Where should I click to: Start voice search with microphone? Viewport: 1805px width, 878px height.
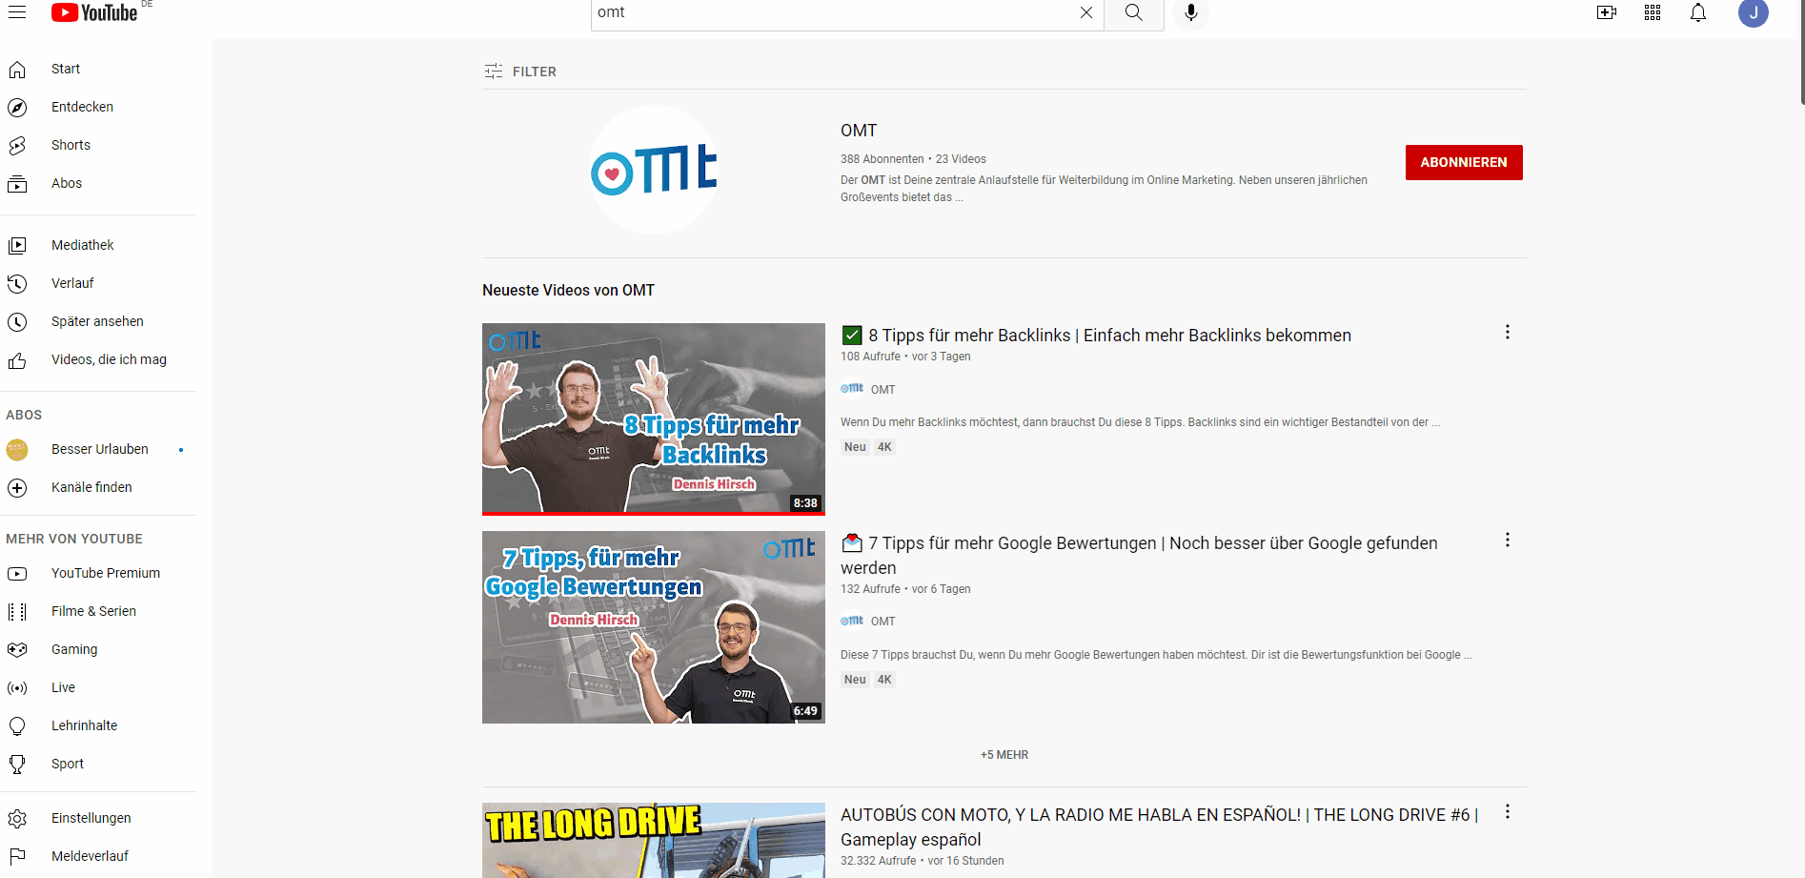[x=1191, y=12]
